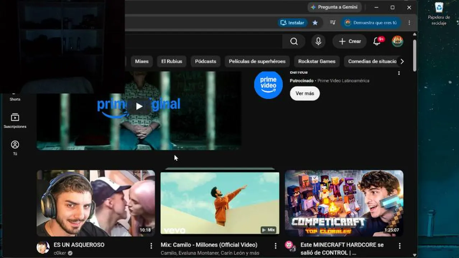This screenshot has height=258, width=459.
Task: Open the Papelera de reciclaje desktop icon
Action: (x=439, y=14)
